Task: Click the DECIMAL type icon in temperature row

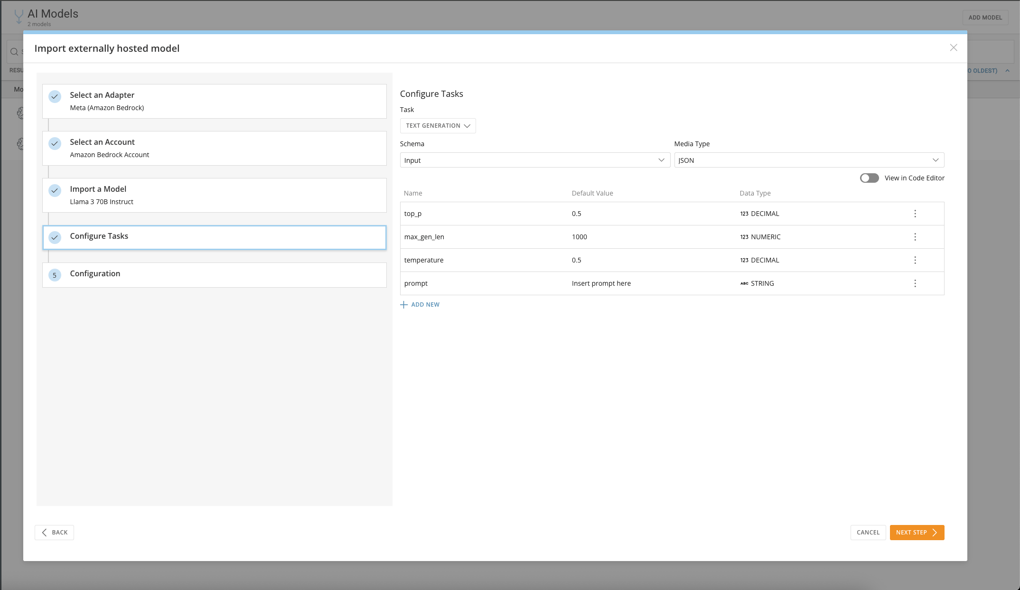Action: pyautogui.click(x=744, y=260)
